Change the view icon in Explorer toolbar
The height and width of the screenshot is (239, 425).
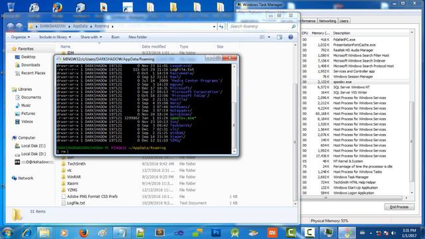tap(262, 37)
